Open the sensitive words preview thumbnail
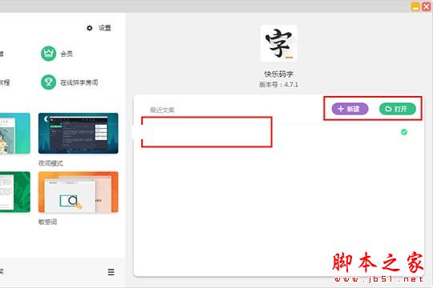This screenshot has width=433, height=288. (78, 192)
